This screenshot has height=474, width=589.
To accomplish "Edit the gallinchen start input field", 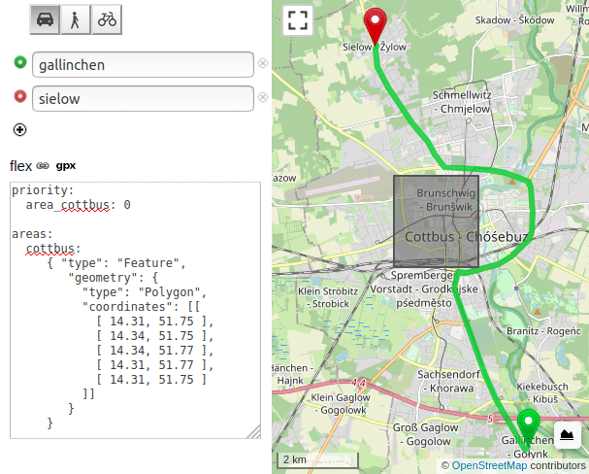I will (x=143, y=65).
